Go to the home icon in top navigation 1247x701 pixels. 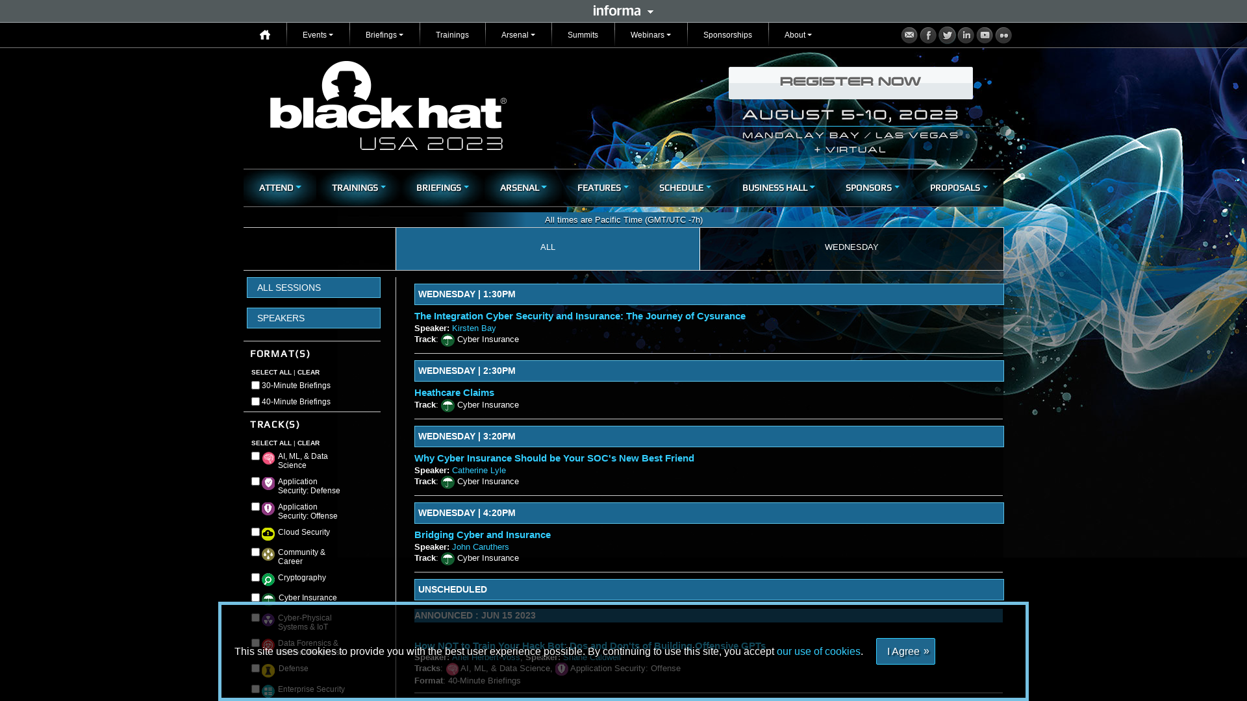point(265,35)
